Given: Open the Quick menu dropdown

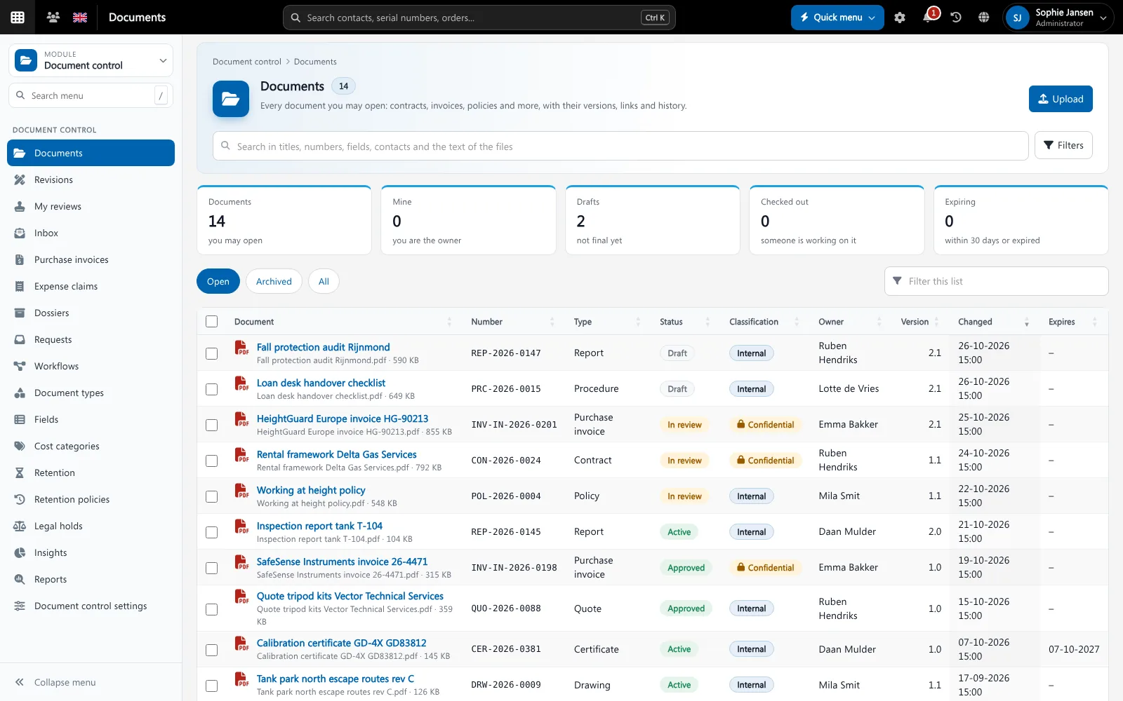Looking at the screenshot, I should tap(837, 18).
